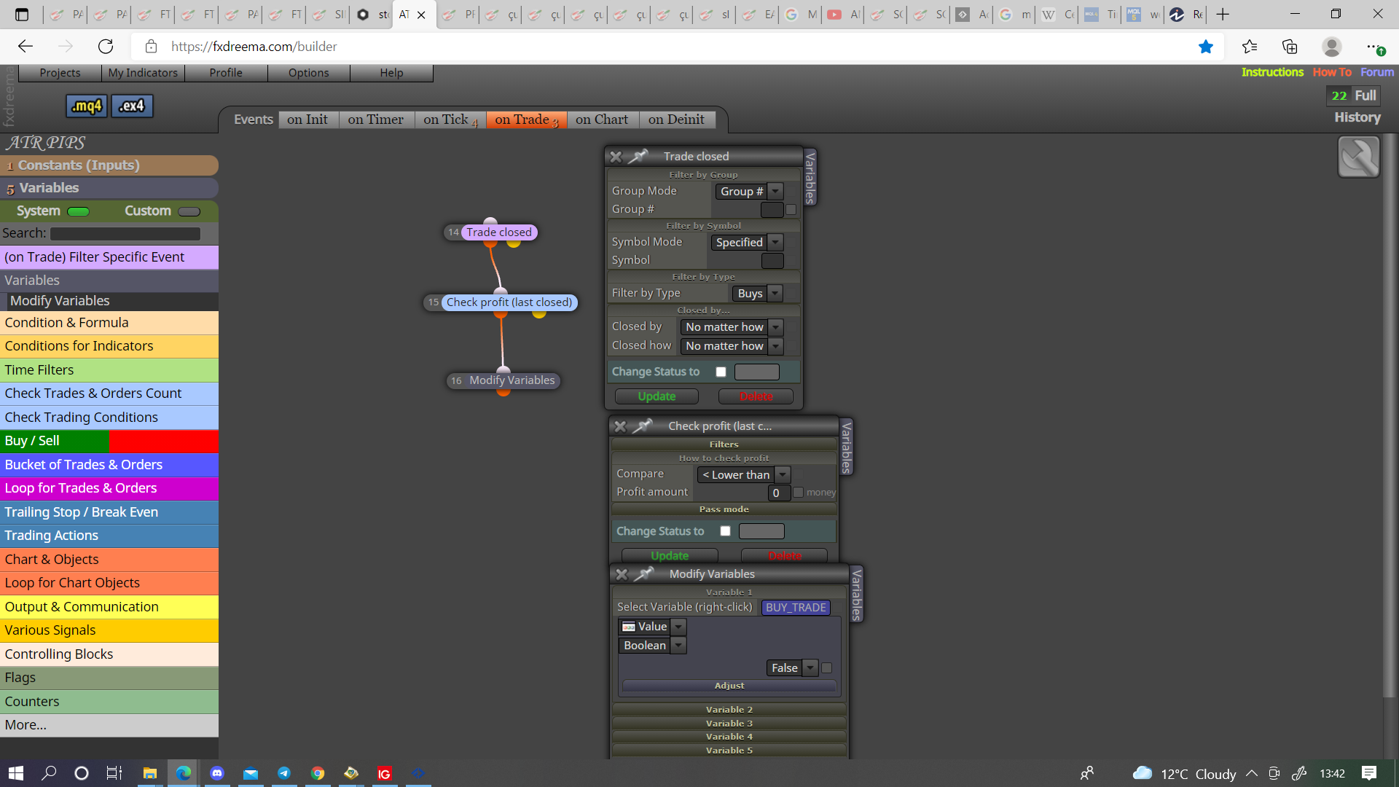
Task: Open Discord from the taskbar
Action: point(217,773)
